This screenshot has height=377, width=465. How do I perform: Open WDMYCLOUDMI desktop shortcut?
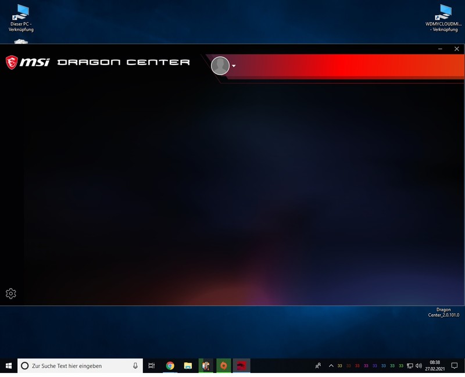coord(443,17)
